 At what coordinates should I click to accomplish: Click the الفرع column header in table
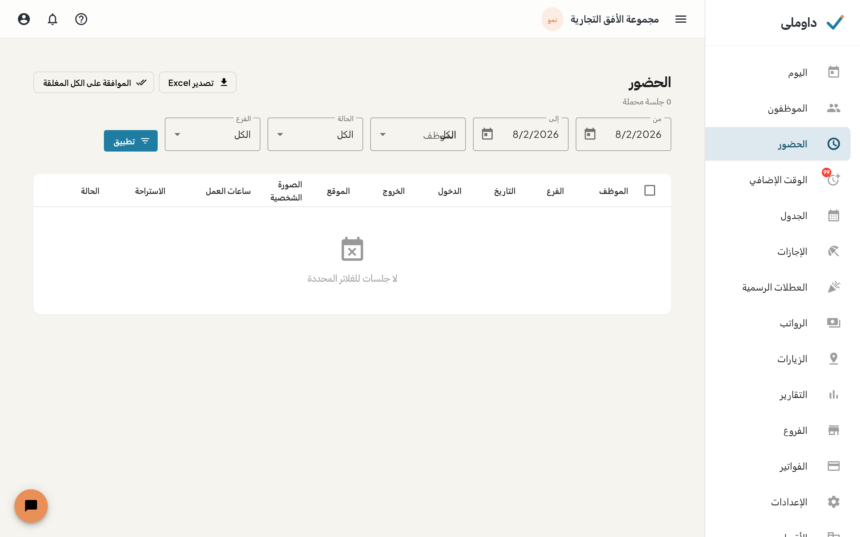pyautogui.click(x=555, y=191)
